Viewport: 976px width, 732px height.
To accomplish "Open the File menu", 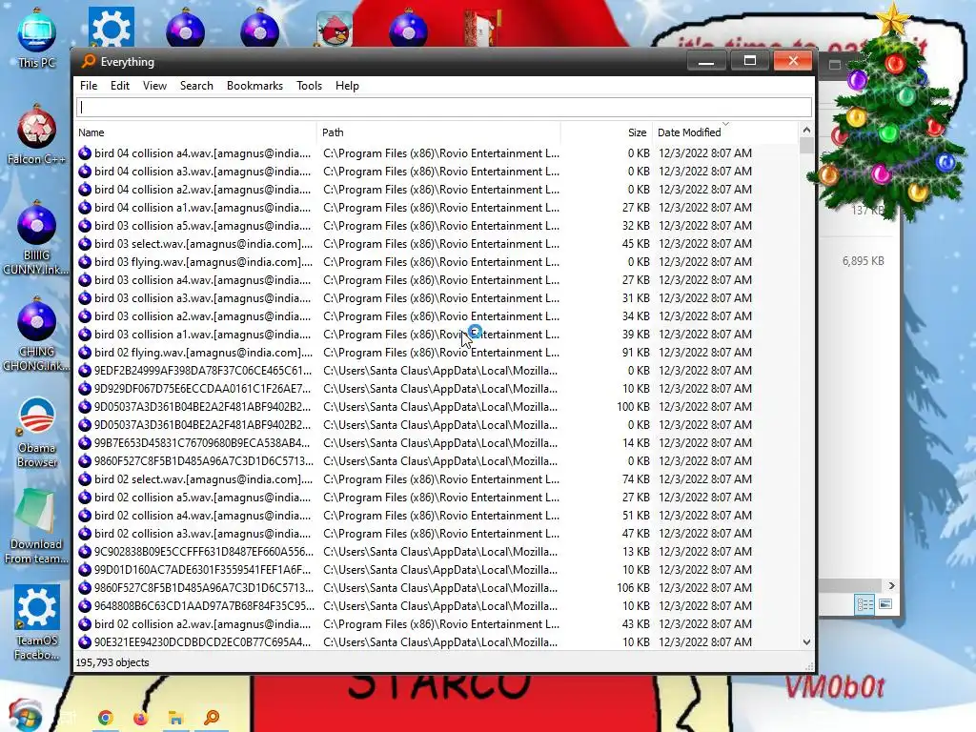I will pyautogui.click(x=89, y=86).
